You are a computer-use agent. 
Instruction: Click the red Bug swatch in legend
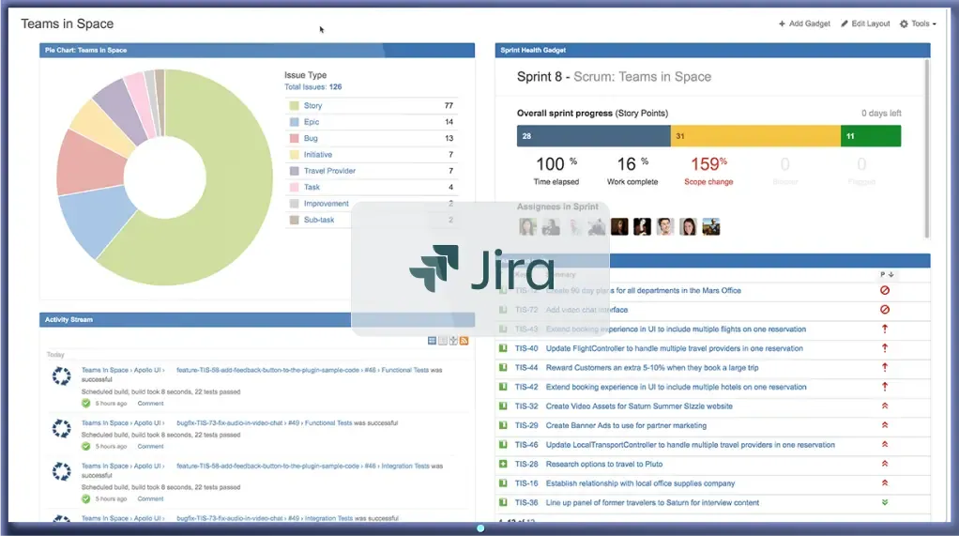point(295,138)
